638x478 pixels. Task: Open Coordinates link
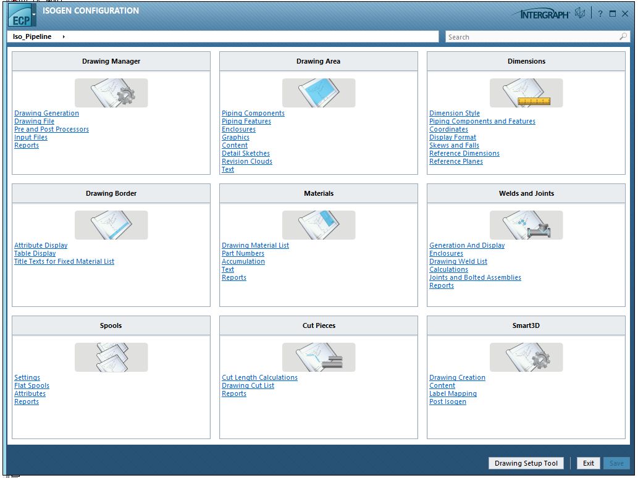pos(448,129)
